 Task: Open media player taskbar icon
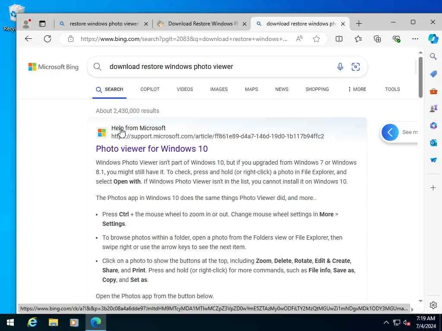tap(74, 322)
